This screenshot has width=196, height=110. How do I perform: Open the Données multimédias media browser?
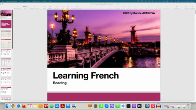(x=77, y=7)
